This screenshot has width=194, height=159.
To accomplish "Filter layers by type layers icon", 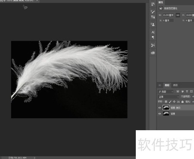I will [187, 92].
